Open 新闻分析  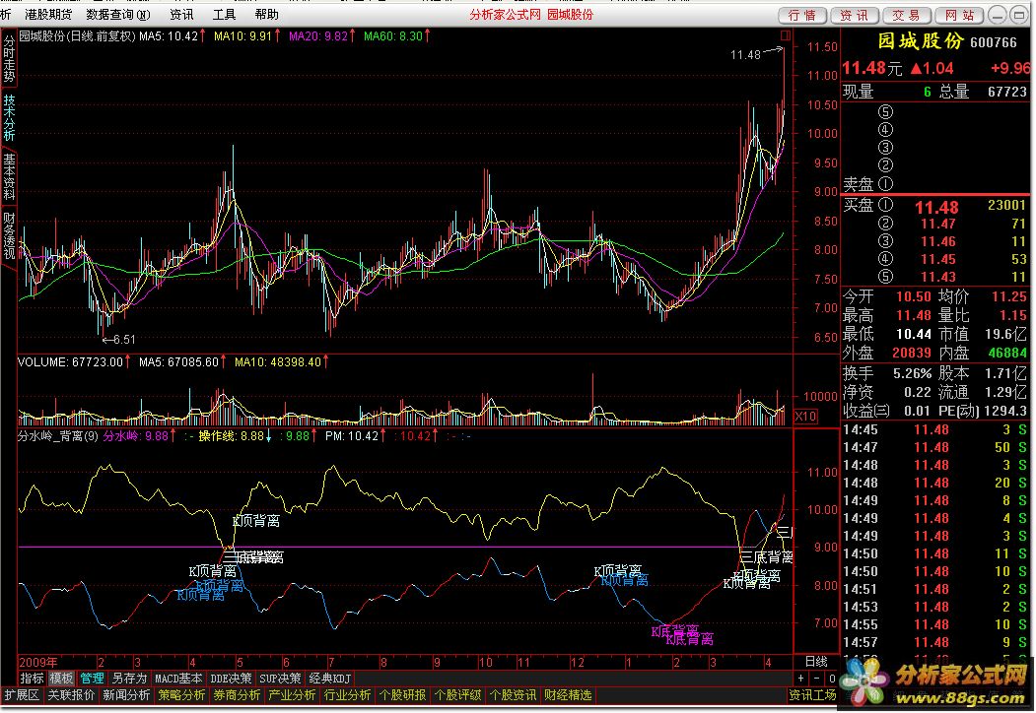click(x=126, y=695)
